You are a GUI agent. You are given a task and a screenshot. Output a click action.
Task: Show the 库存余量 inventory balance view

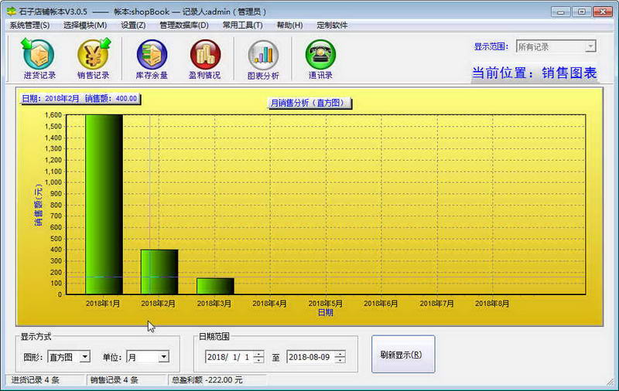[152, 59]
